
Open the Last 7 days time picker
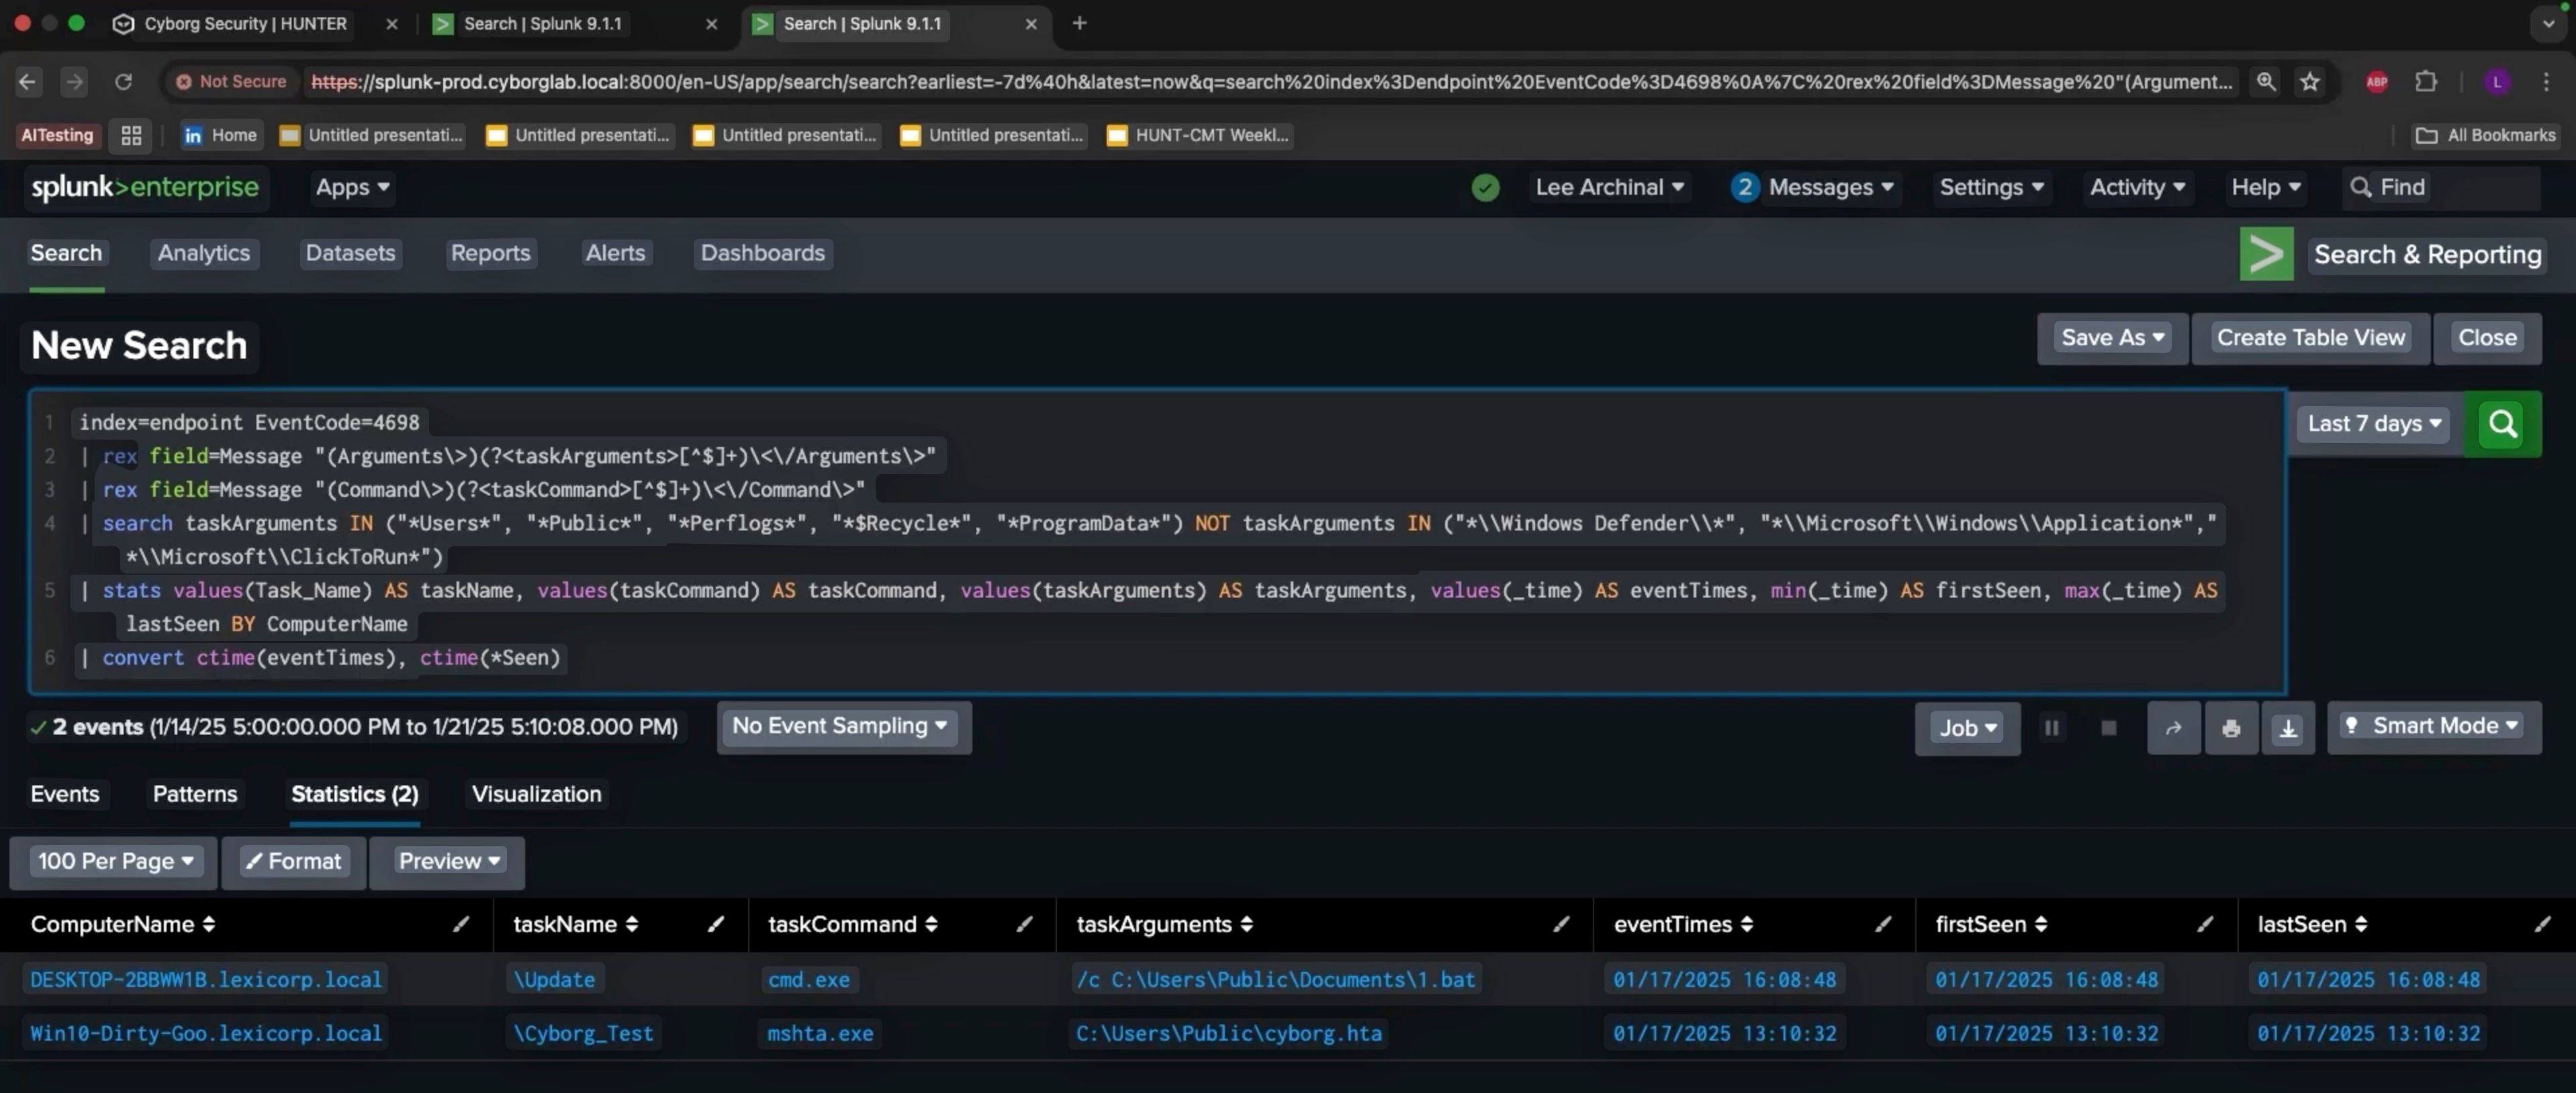[x=2375, y=424]
